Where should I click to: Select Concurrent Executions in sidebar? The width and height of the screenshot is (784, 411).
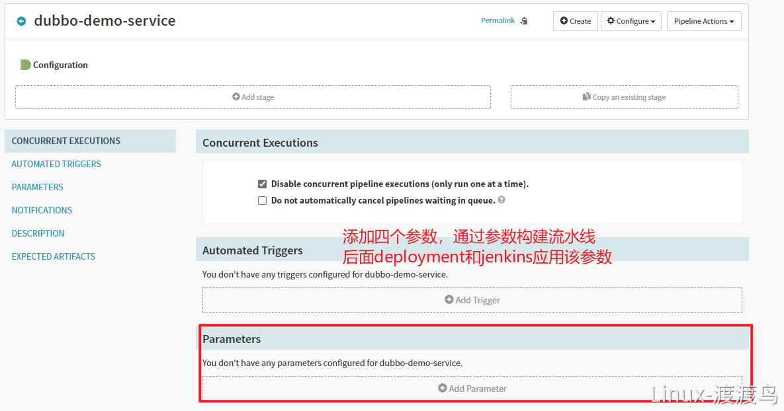[91, 141]
